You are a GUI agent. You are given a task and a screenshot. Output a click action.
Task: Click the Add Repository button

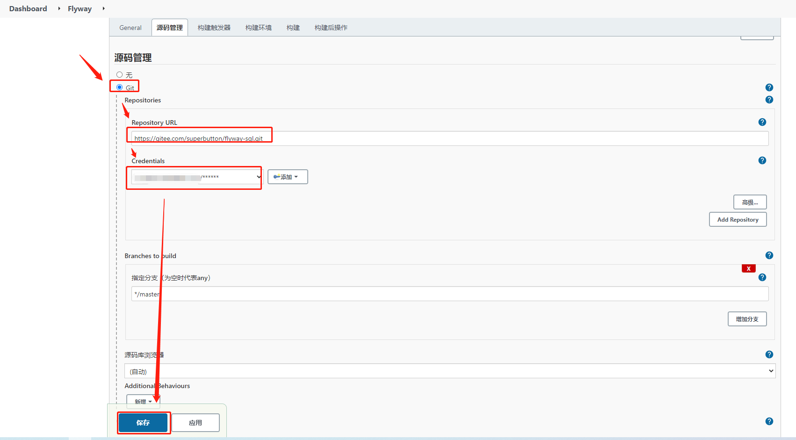[738, 219]
